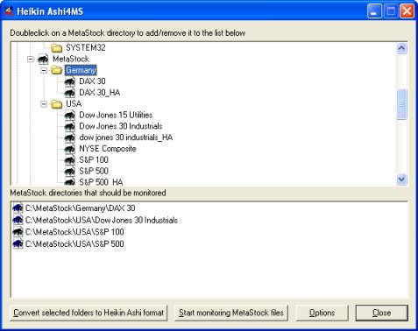Click the S&P 100 bull icon in tree

coord(70,160)
